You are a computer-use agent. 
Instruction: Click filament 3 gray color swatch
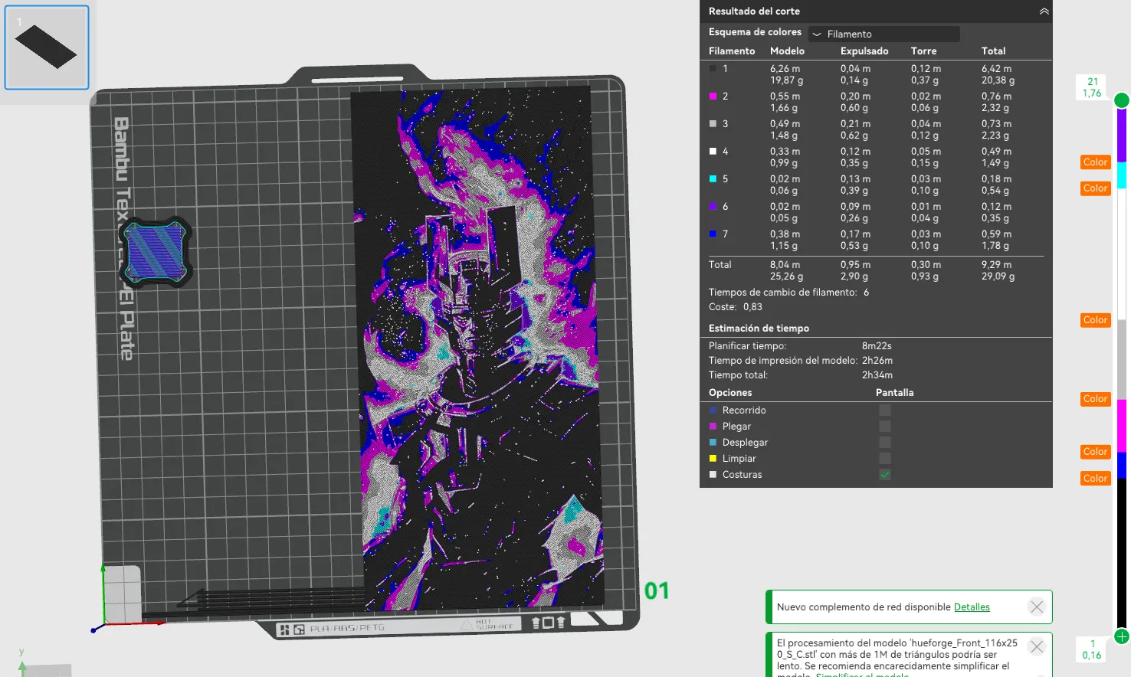pos(713,124)
